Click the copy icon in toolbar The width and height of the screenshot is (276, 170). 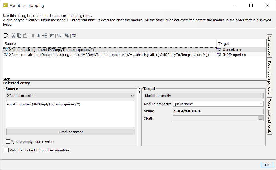coord(19,35)
